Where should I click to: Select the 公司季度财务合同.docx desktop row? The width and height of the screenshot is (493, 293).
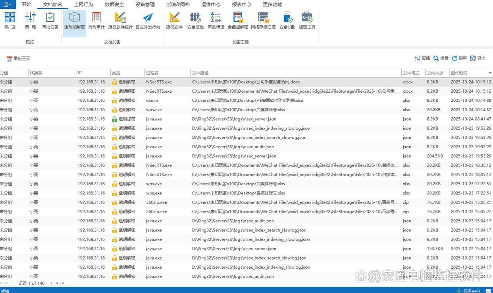[246, 82]
